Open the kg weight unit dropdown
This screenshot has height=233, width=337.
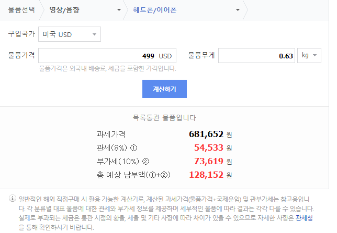click(310, 56)
